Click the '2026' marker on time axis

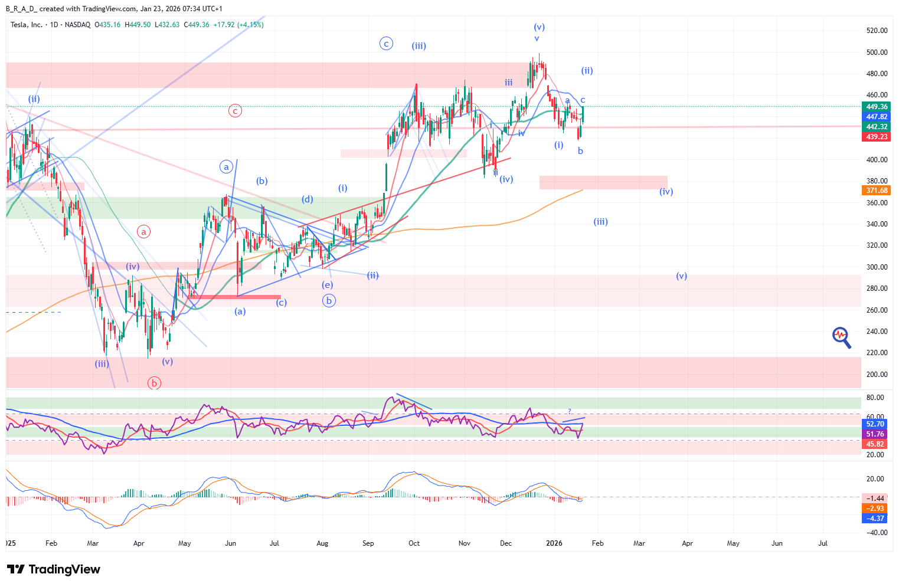(554, 543)
